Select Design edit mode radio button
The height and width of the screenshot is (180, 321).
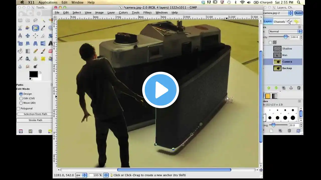pos(21,94)
